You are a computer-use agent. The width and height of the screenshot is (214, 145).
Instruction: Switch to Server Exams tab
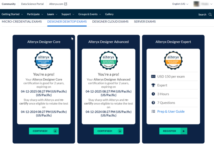(145, 22)
